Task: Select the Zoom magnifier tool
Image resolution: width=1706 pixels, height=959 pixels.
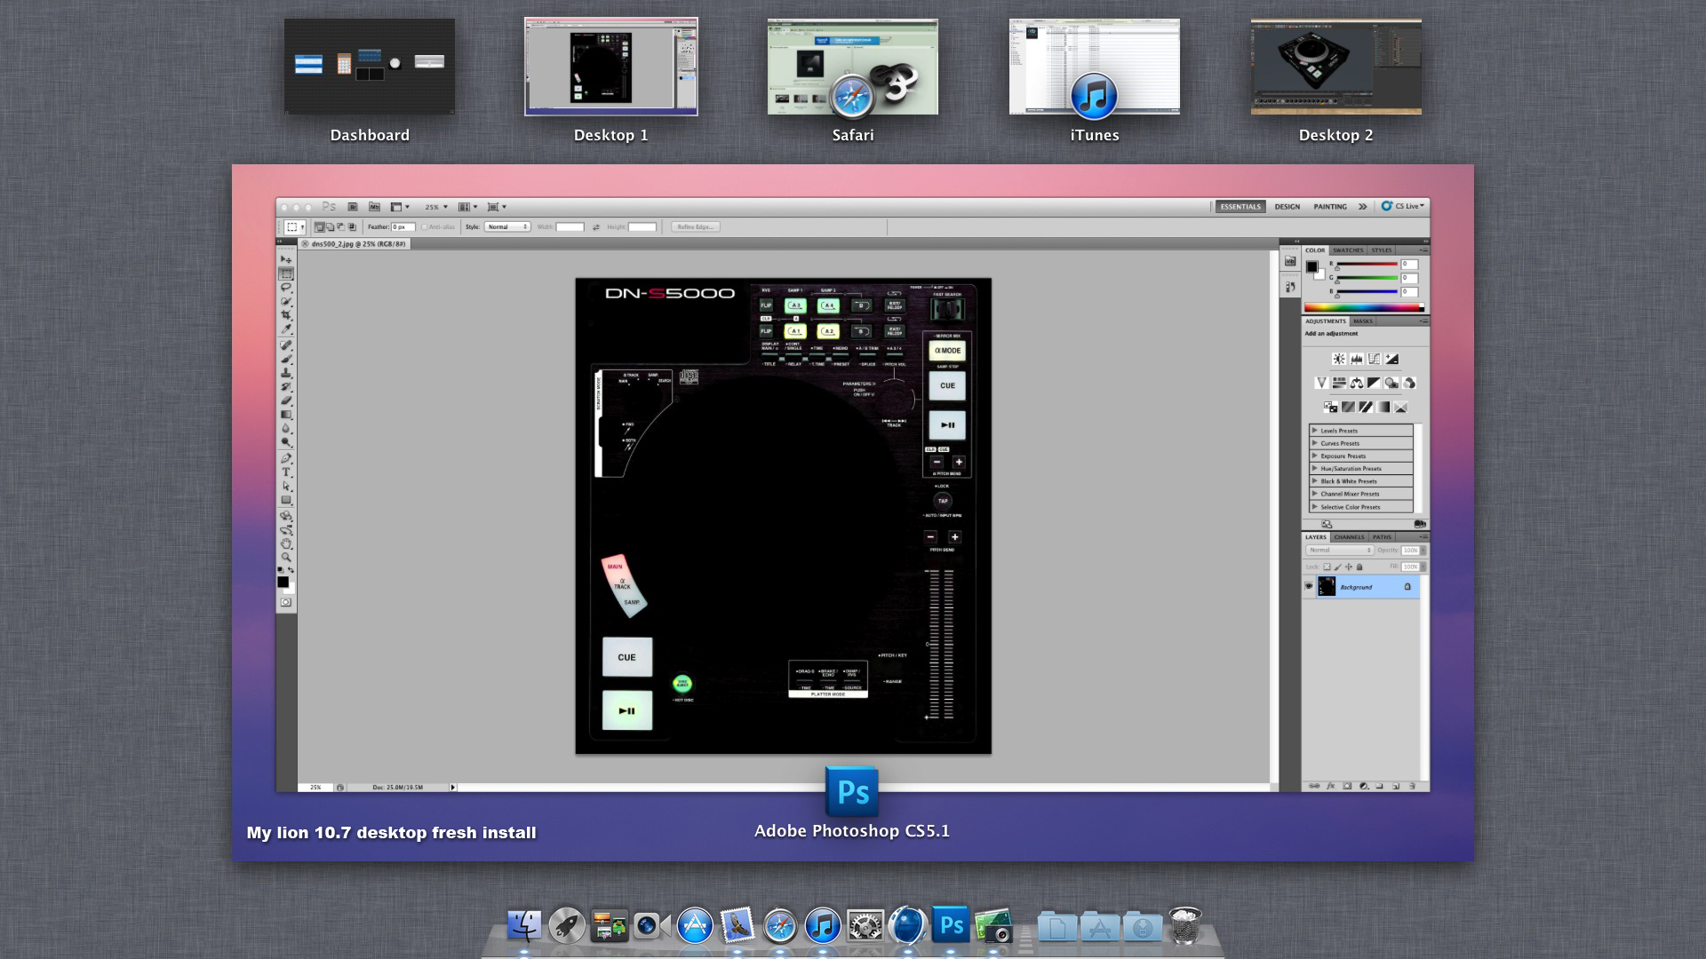Action: pyautogui.click(x=286, y=556)
